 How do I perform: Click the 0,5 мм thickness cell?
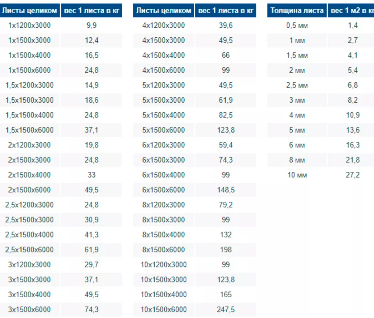pyautogui.click(x=297, y=25)
